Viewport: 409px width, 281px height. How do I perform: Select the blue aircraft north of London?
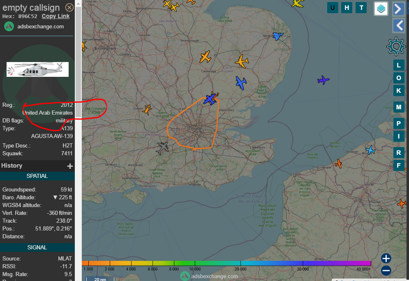coord(210,99)
